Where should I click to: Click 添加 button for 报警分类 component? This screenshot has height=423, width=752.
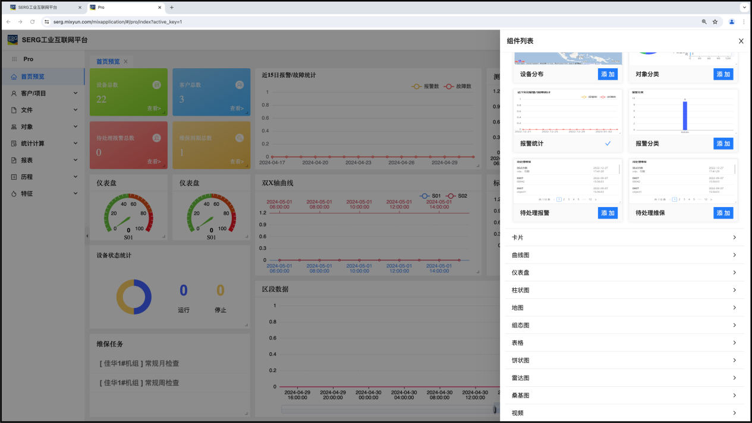click(x=723, y=144)
